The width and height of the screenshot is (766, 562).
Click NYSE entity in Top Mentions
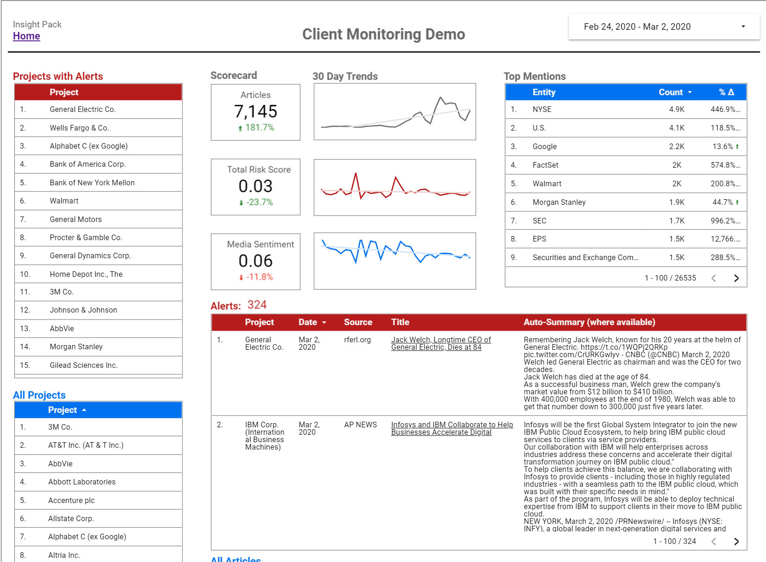click(x=542, y=110)
